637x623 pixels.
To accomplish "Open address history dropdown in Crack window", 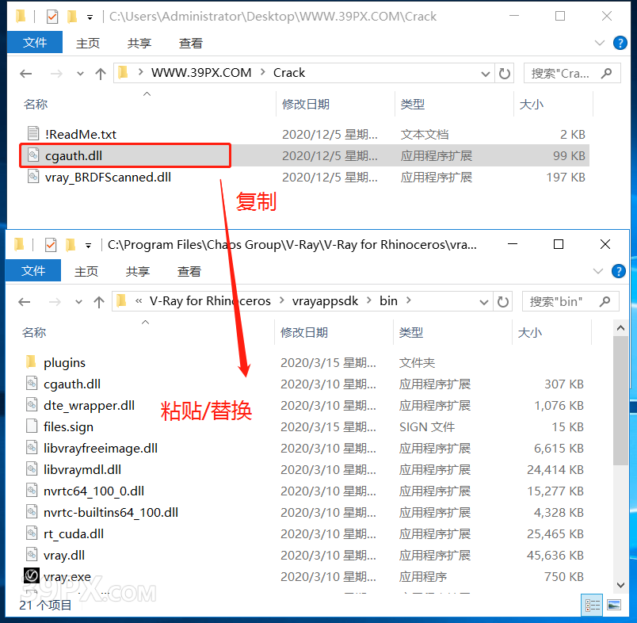I will pos(486,73).
